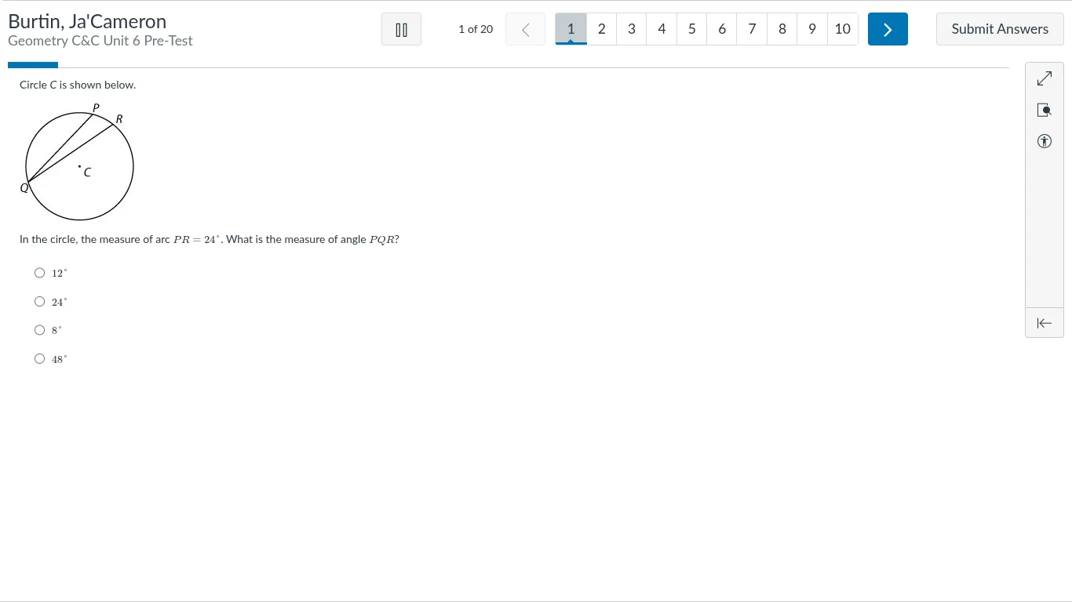Screen dimensions: 1072x602
Task: Click the expand fullscreen arrow icon
Action: tap(1044, 79)
